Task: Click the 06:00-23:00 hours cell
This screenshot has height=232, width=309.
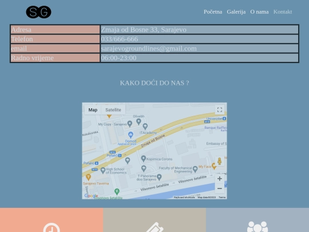Action: point(199,58)
